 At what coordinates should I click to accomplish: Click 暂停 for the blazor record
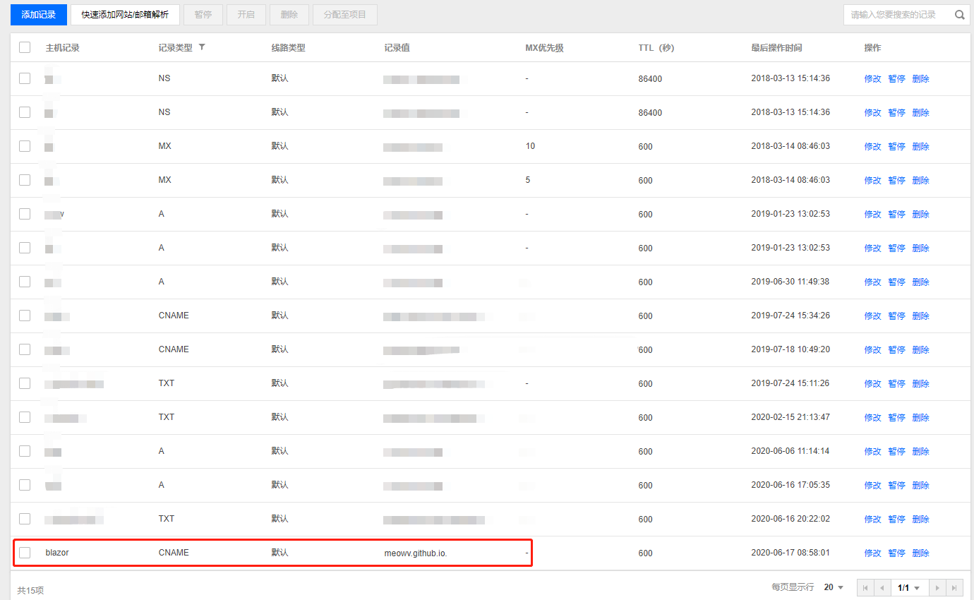(897, 553)
